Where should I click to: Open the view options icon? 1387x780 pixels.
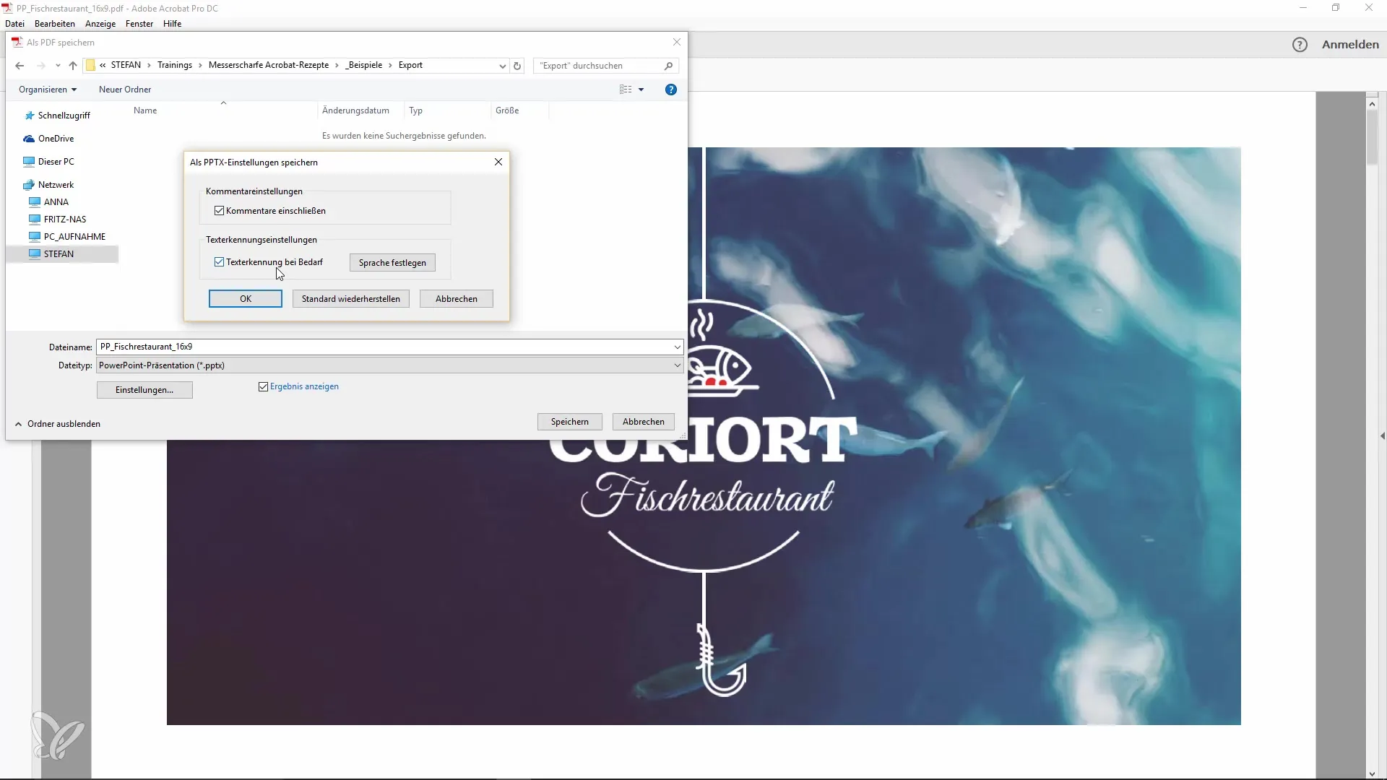(x=626, y=90)
